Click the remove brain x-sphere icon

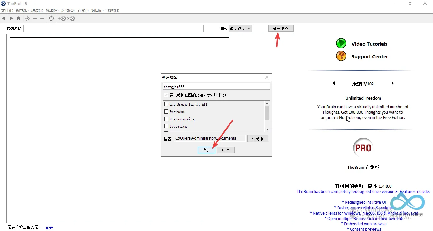(71, 19)
